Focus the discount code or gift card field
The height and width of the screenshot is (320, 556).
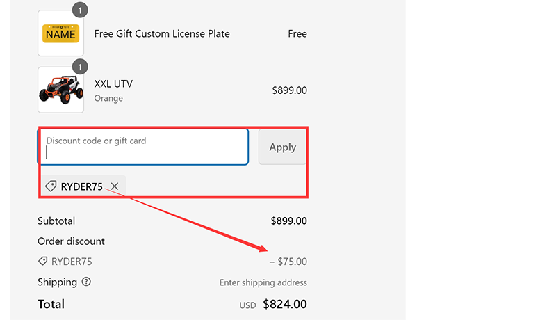(x=142, y=147)
